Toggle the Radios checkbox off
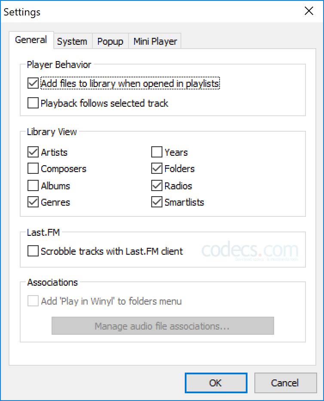 tap(157, 186)
